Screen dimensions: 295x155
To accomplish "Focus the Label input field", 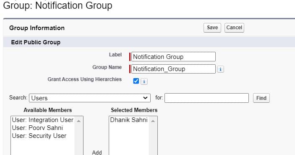I will pyautogui.click(x=173, y=56).
